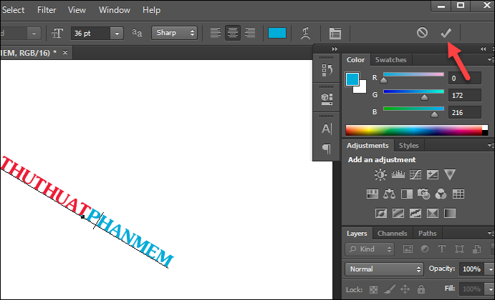Cancel current edits with the circle-slash icon
Screen dimensions: 495x300
pos(422,32)
